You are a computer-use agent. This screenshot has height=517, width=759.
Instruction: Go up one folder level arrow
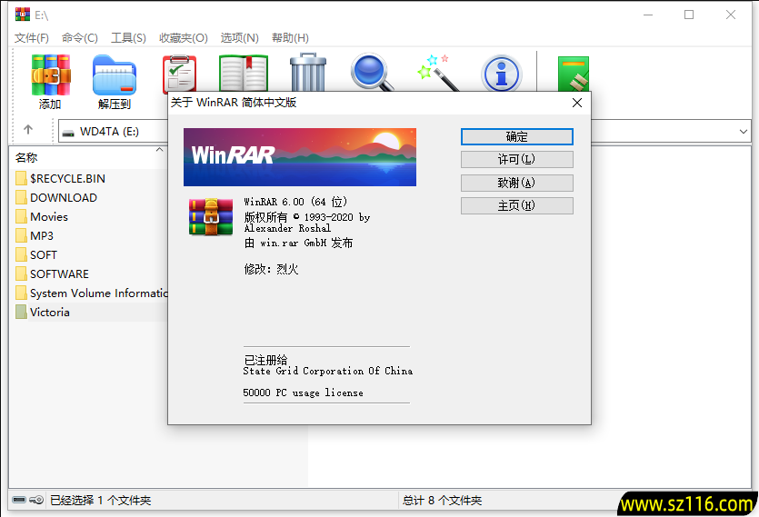[28, 130]
